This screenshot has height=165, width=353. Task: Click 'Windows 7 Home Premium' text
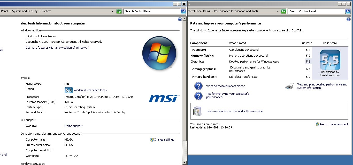(x=42, y=36)
